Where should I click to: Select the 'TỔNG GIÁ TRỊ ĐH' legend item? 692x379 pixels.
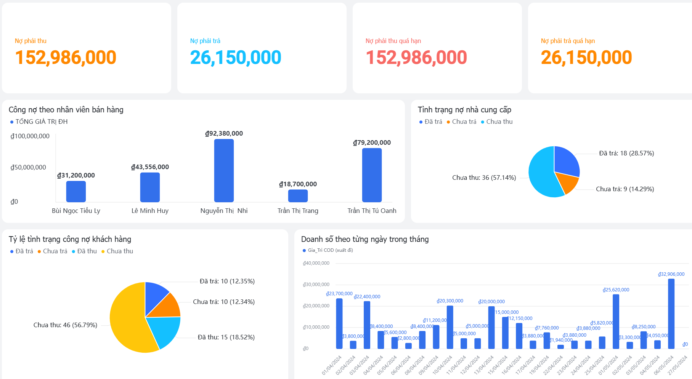[39, 122]
